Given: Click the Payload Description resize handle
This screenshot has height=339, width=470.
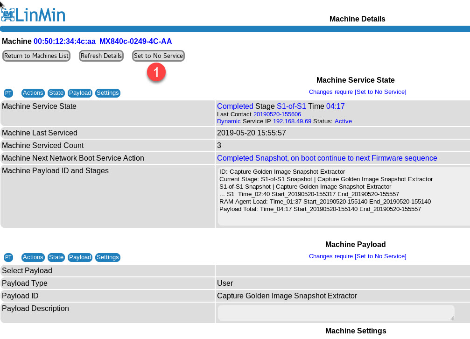Looking at the screenshot, I should pyautogui.click(x=451, y=318).
